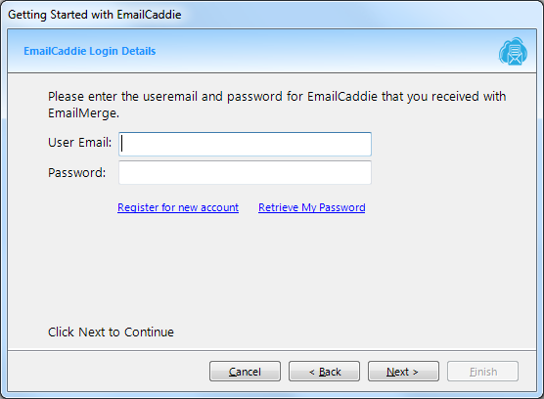Screen dimensions: 544x399
Task: Open the Register for new account link
Action: pos(178,207)
